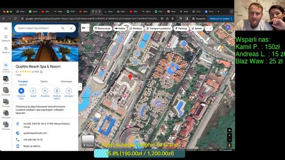Open the Google Maps hamburger menu
The image size is (285, 160).
tap(6, 28)
